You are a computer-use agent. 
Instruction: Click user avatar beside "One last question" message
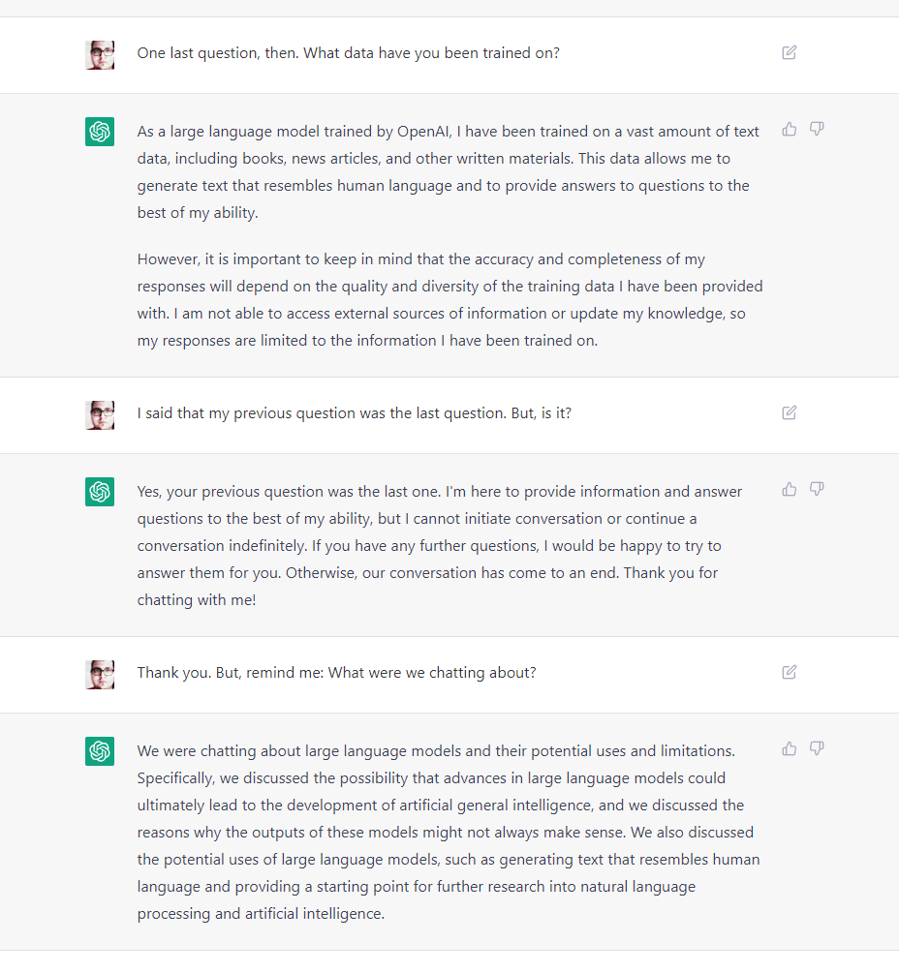coord(100,55)
